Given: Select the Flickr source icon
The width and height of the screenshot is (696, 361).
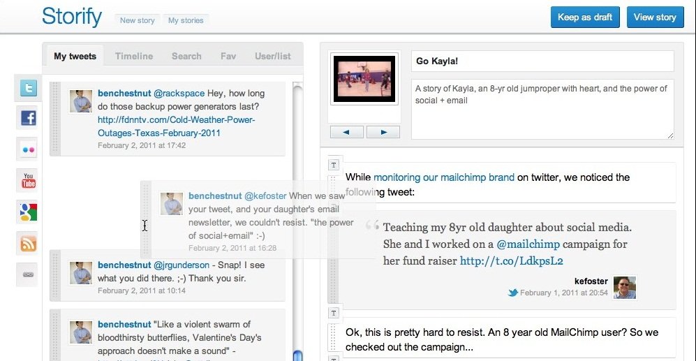Looking at the screenshot, I should coord(29,149).
